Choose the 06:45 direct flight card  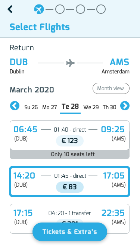69,135
